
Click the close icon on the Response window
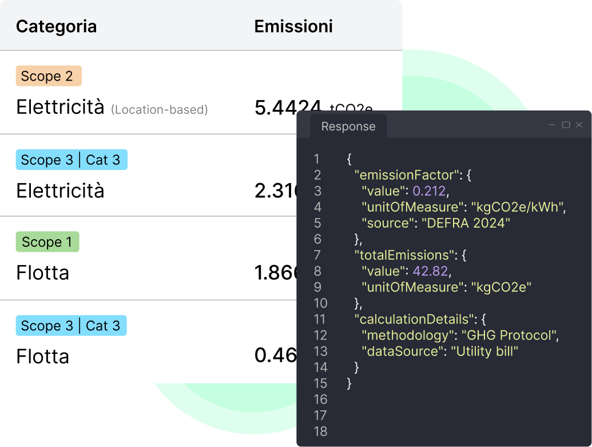(581, 125)
